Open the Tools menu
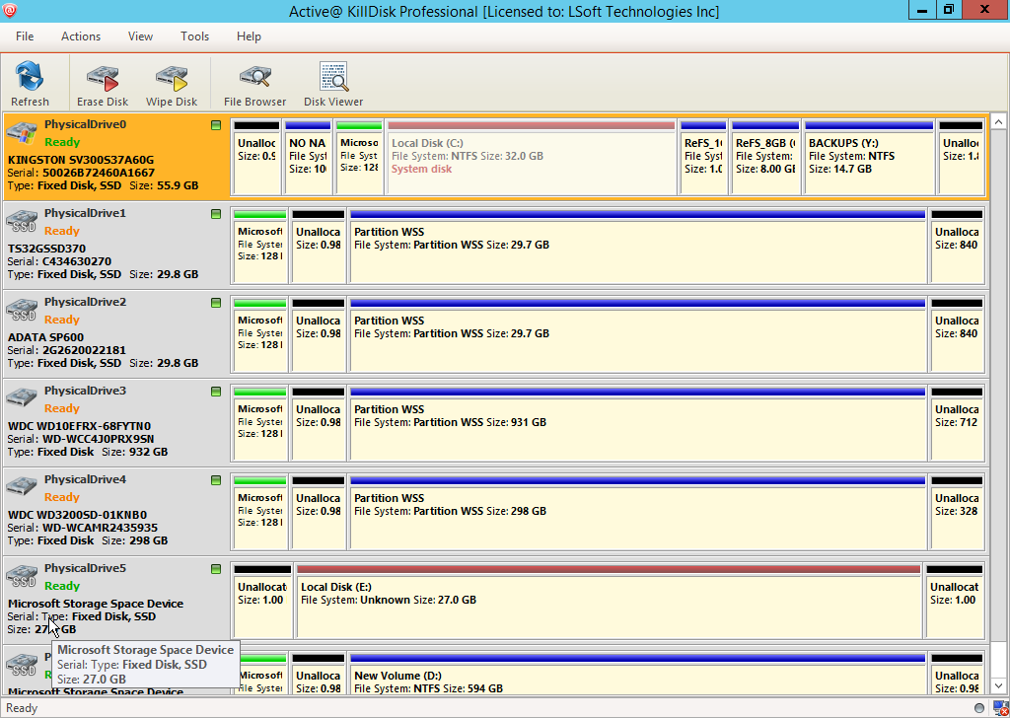The width and height of the screenshot is (1010, 718). tap(194, 36)
